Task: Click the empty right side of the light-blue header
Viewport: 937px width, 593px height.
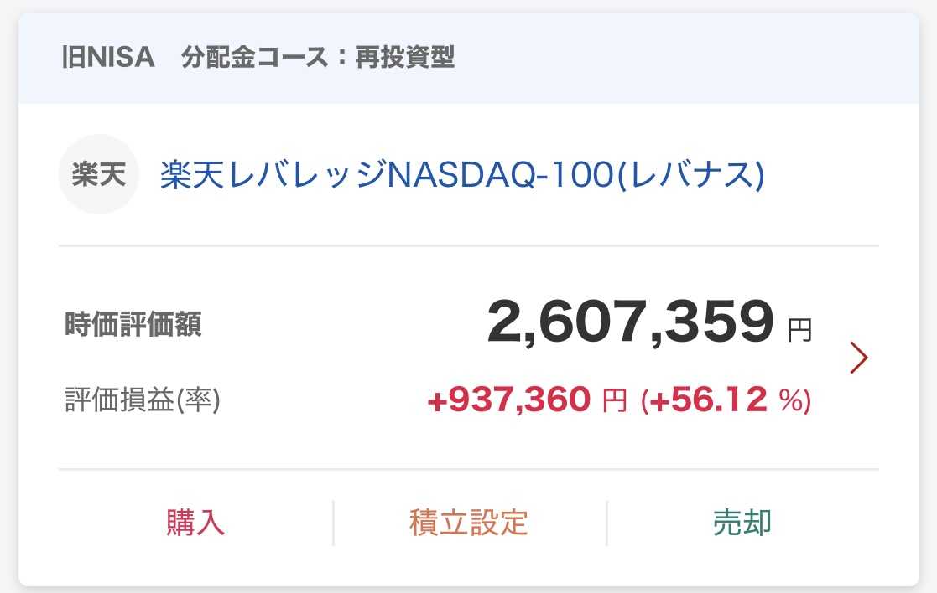Action: click(713, 58)
